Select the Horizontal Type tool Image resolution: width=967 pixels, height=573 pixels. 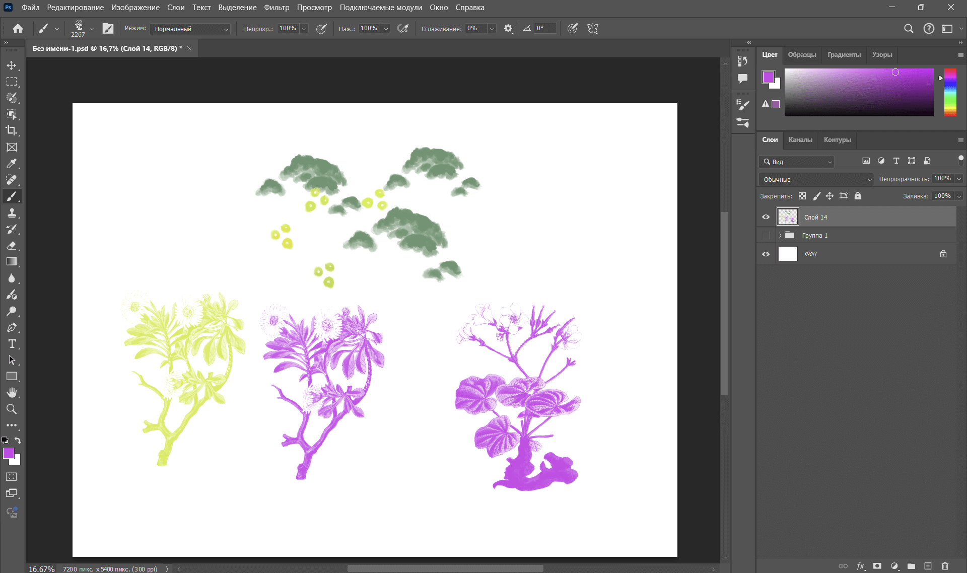[12, 343]
